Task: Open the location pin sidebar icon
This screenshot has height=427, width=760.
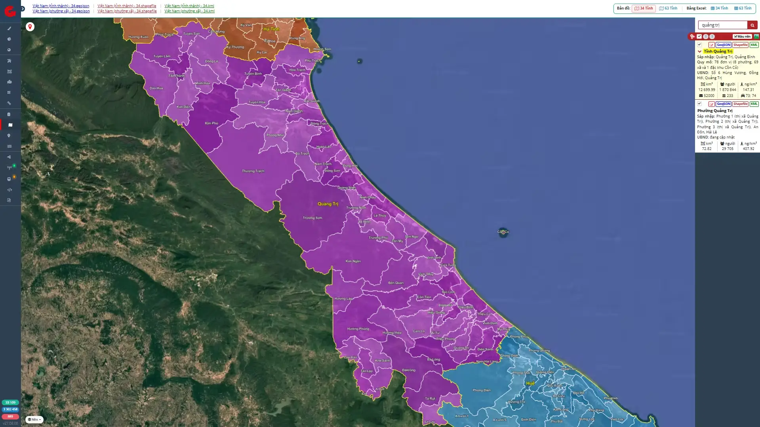Action: click(x=9, y=135)
